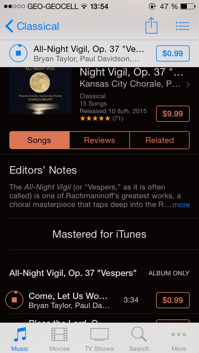Go back to Classical

point(32,26)
